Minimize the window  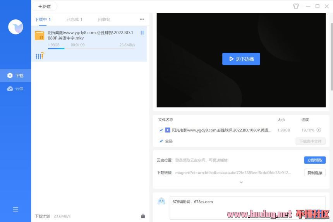(308, 6)
